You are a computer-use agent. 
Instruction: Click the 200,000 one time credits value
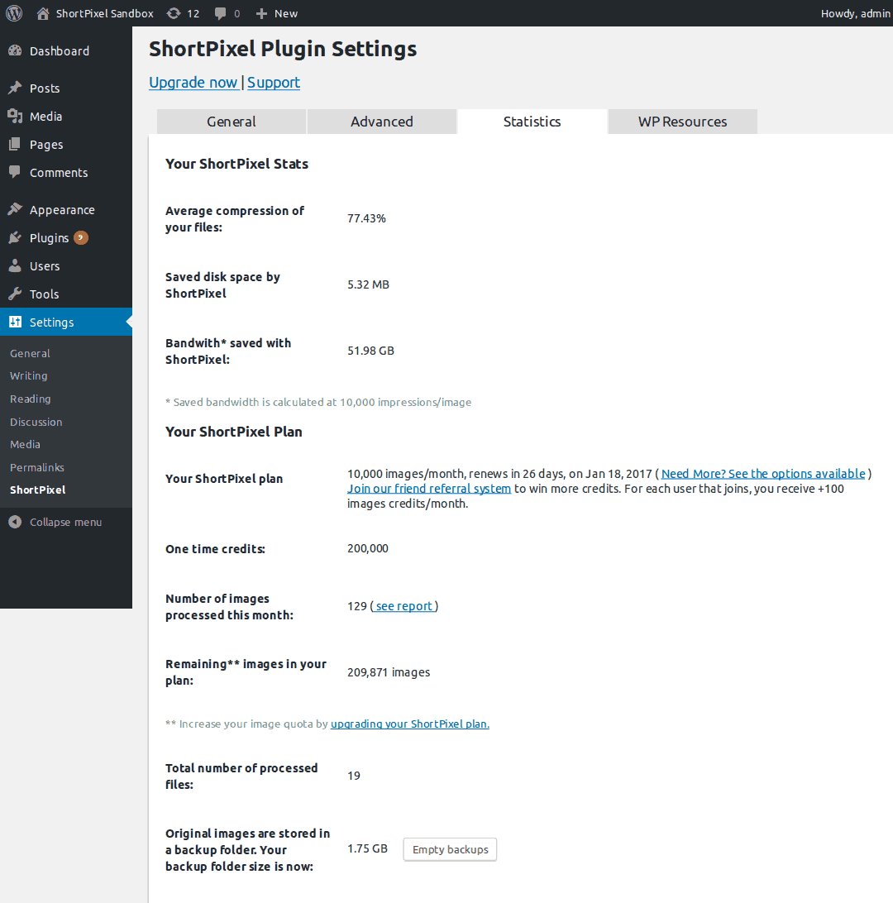[368, 548]
